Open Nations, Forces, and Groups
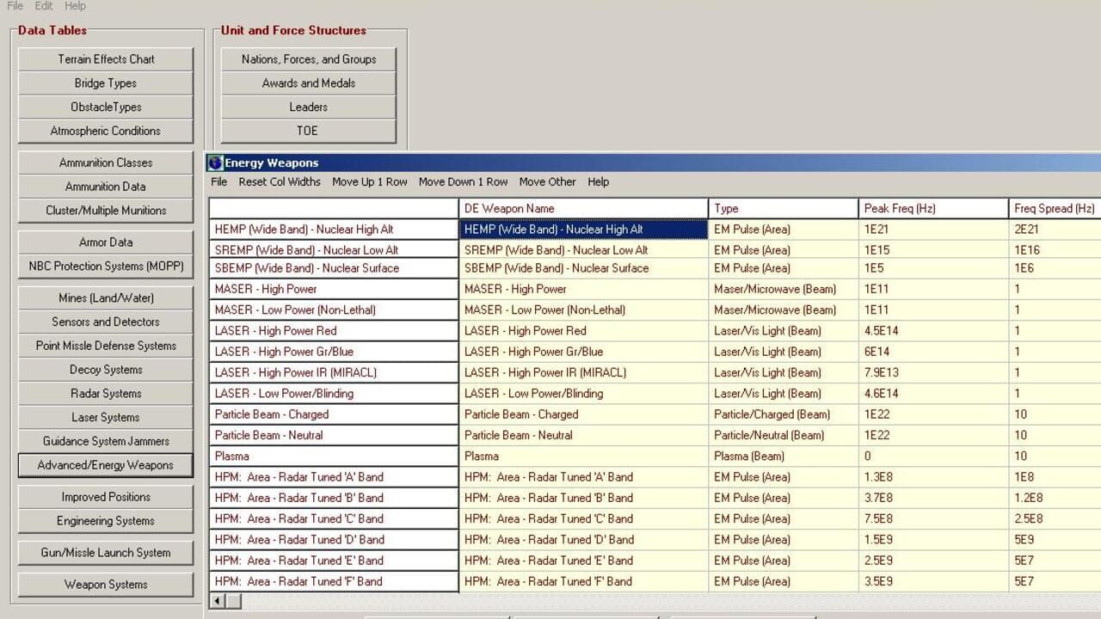The image size is (1101, 619). click(309, 59)
